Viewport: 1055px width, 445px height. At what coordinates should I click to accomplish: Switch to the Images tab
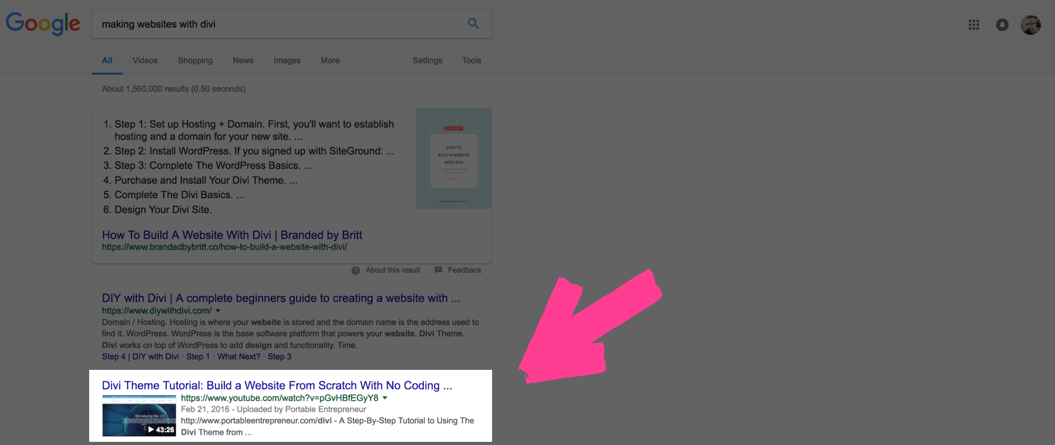(x=287, y=61)
